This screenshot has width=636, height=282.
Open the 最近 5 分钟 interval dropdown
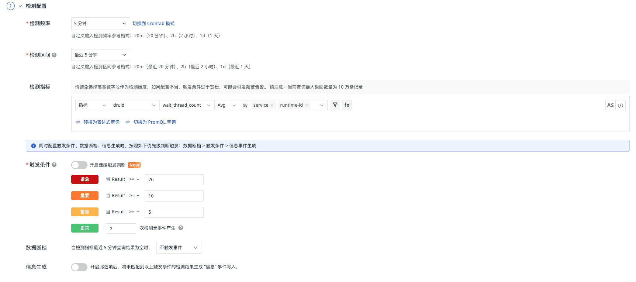(100, 55)
